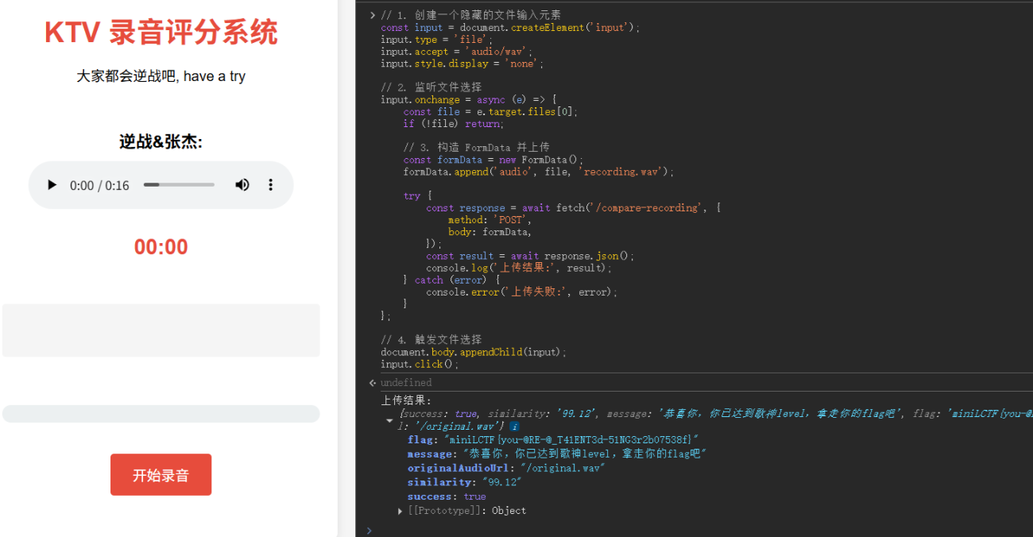
Task: Mute the audio player volume
Action: 242,185
